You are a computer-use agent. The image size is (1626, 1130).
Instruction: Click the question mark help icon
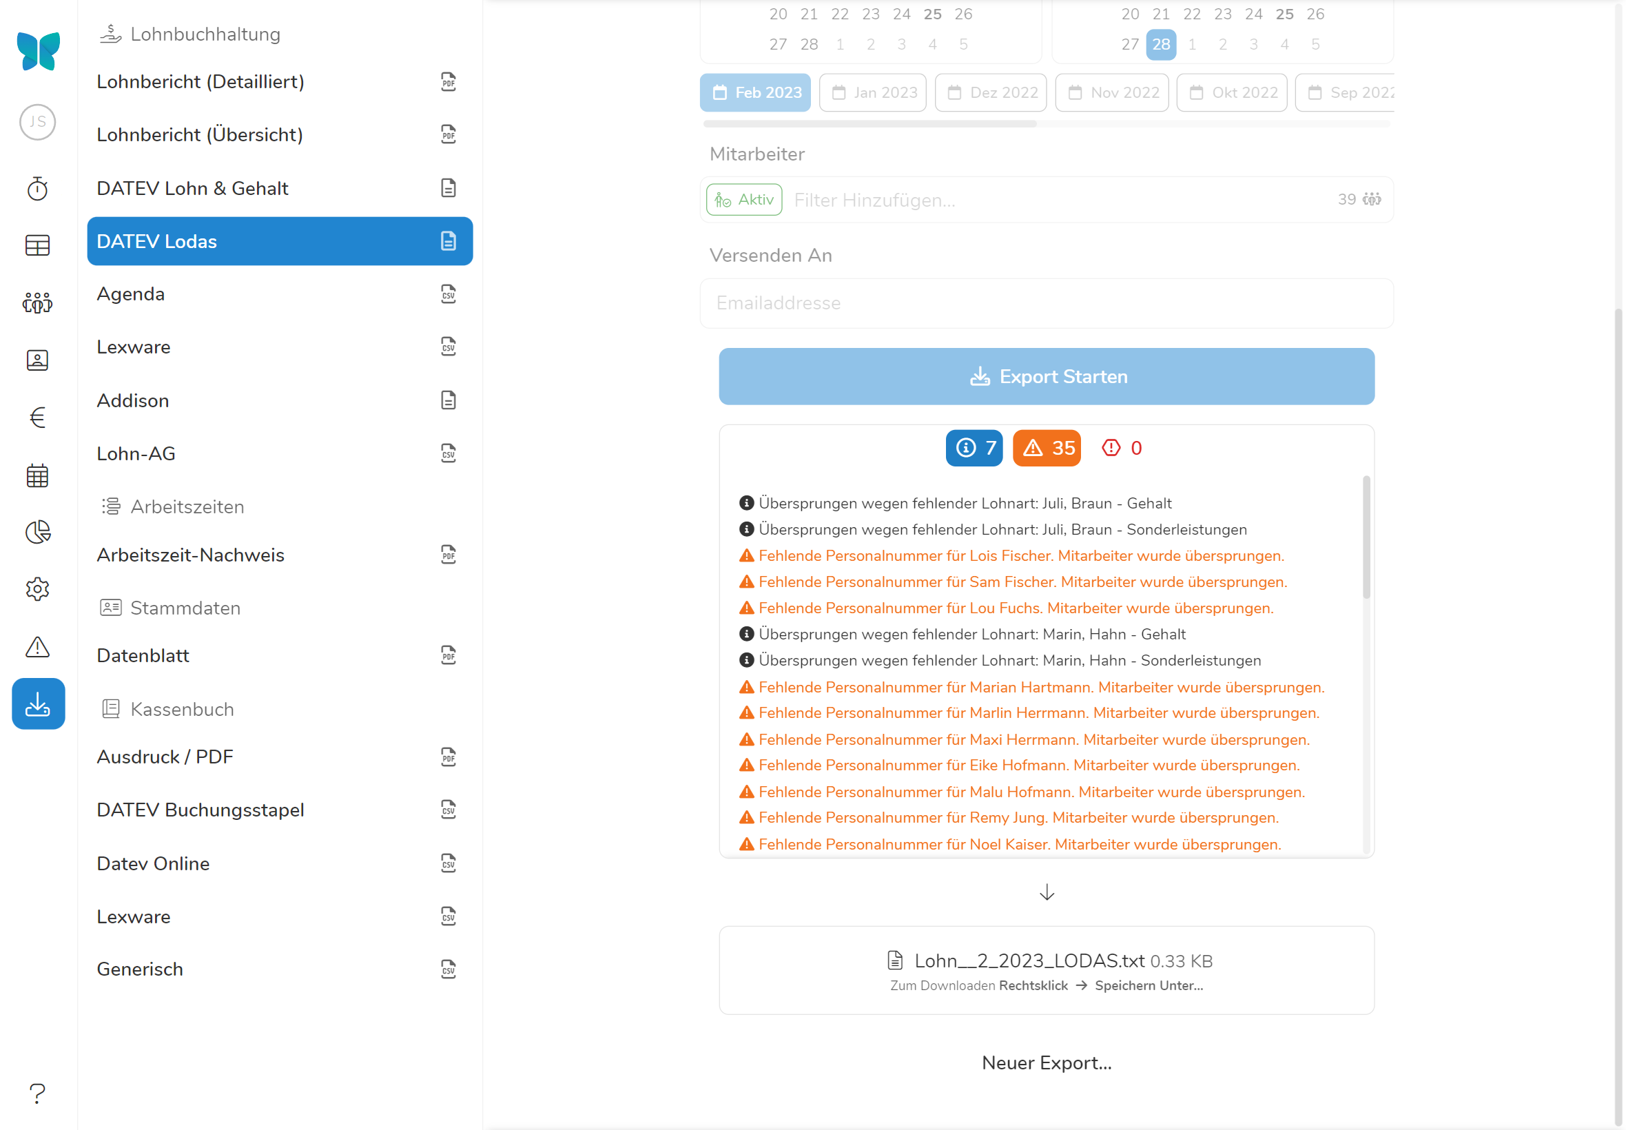(x=37, y=1093)
